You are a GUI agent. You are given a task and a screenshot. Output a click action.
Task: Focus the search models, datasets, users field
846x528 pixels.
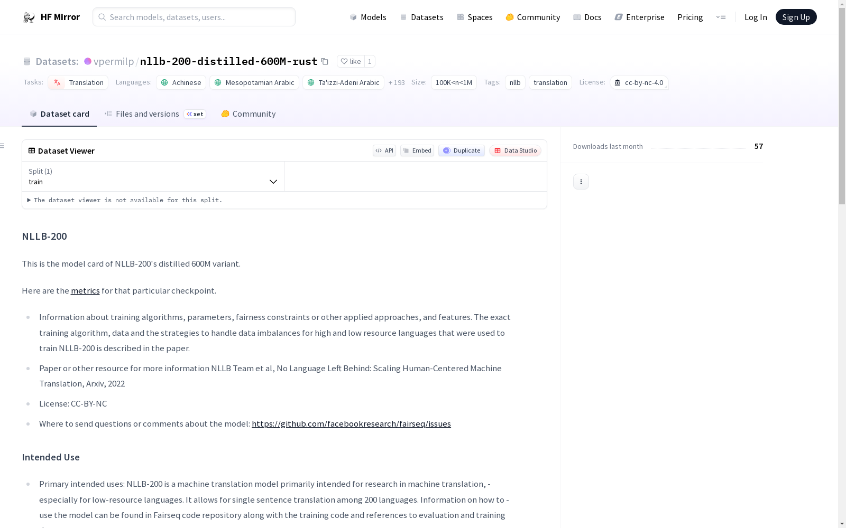coord(194,17)
